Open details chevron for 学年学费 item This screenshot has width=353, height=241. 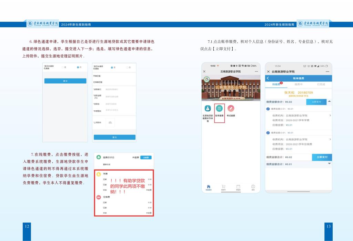coord(330,116)
